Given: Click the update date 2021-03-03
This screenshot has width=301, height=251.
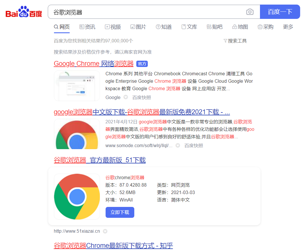Looking at the screenshot, I should (183, 192).
